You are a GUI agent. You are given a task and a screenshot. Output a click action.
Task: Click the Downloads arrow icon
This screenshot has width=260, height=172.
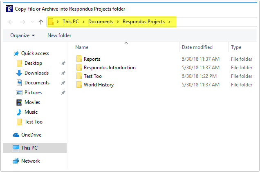point(19,73)
